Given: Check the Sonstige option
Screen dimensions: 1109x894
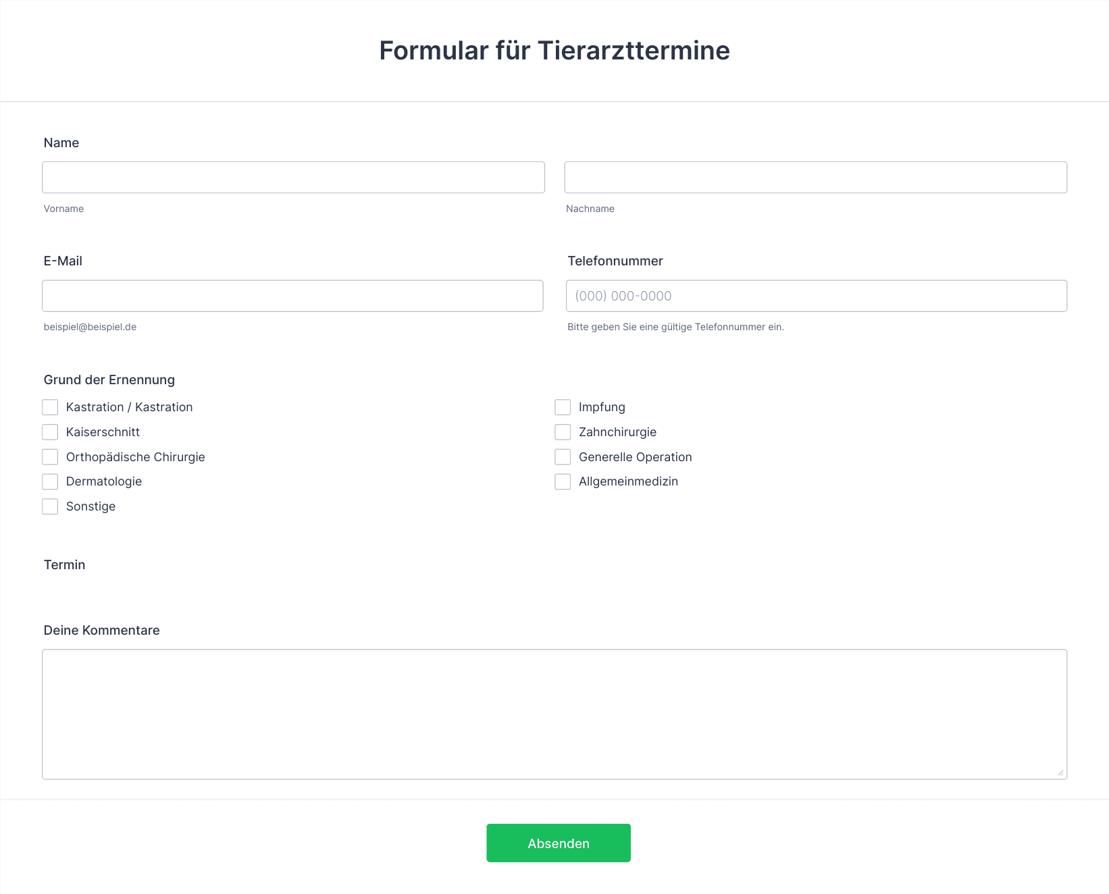Looking at the screenshot, I should 50,506.
